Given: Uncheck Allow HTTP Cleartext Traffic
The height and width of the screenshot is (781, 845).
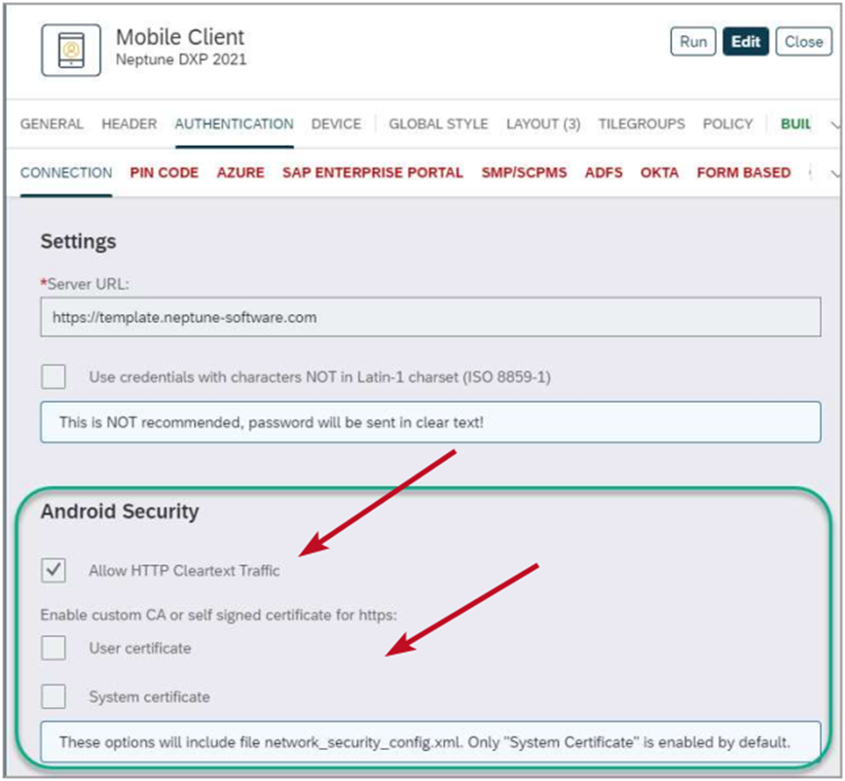Looking at the screenshot, I should pos(54,571).
